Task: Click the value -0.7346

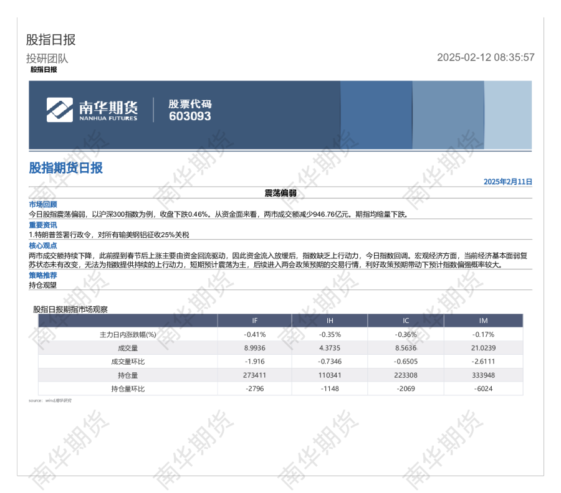Action: click(330, 362)
